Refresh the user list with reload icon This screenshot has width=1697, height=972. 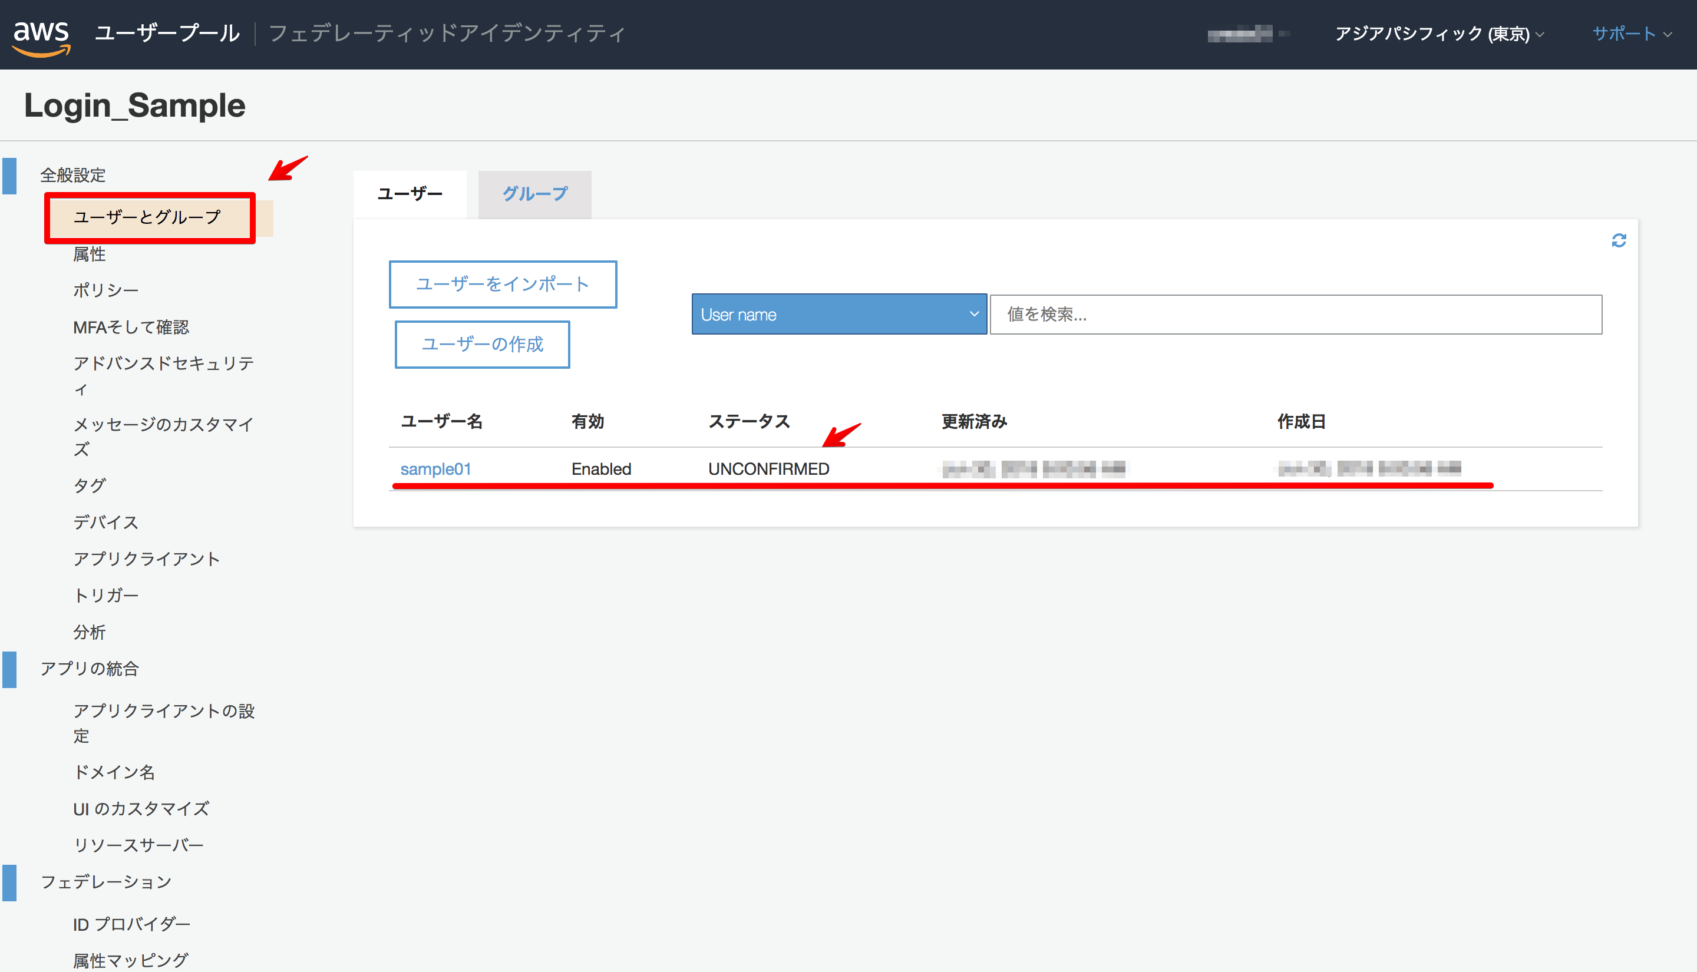pos(1618,240)
